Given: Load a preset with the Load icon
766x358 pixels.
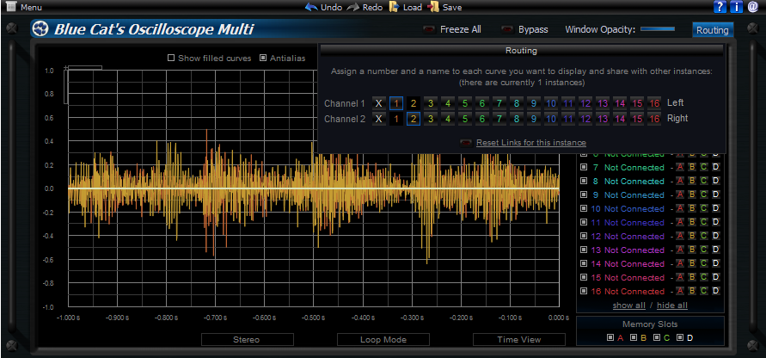Looking at the screenshot, I should [395, 7].
